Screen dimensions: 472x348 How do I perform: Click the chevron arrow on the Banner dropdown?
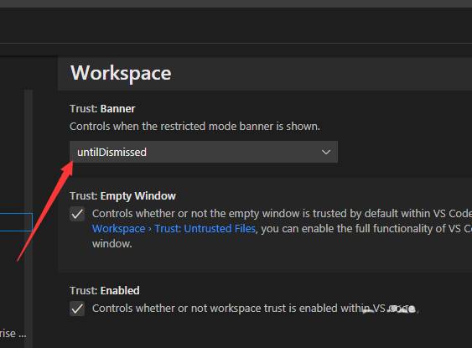tap(326, 152)
